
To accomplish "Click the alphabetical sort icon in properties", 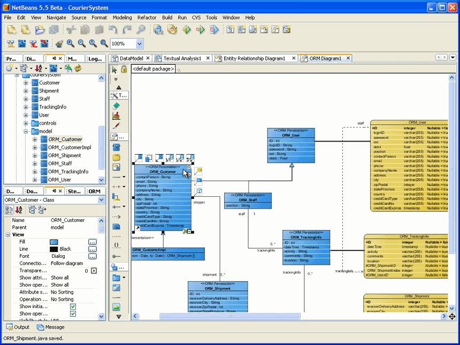I will pyautogui.click(x=19, y=210).
